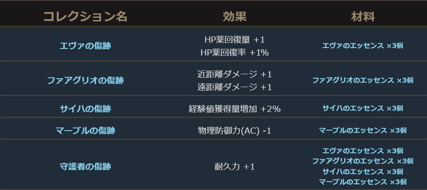Open ファアグリオのエッセンス material in ファアグリオの傷跡 row
427x190 pixels.
pyautogui.click(x=363, y=80)
